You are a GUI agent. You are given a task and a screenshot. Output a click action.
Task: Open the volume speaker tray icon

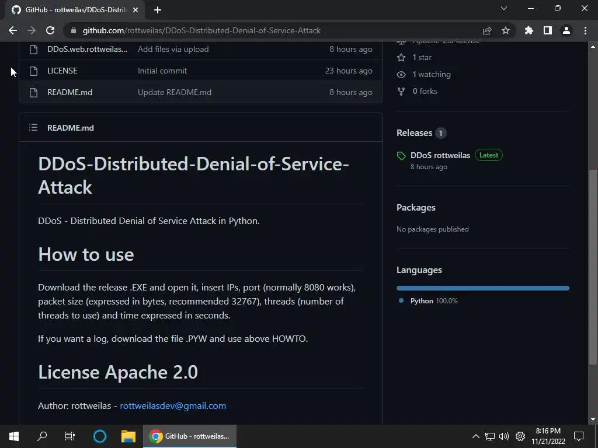[504, 436]
